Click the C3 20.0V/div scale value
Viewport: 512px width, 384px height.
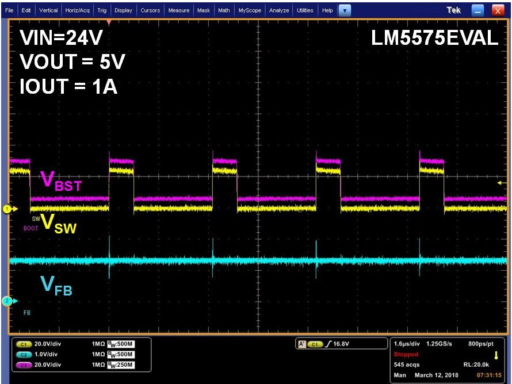tap(48, 365)
